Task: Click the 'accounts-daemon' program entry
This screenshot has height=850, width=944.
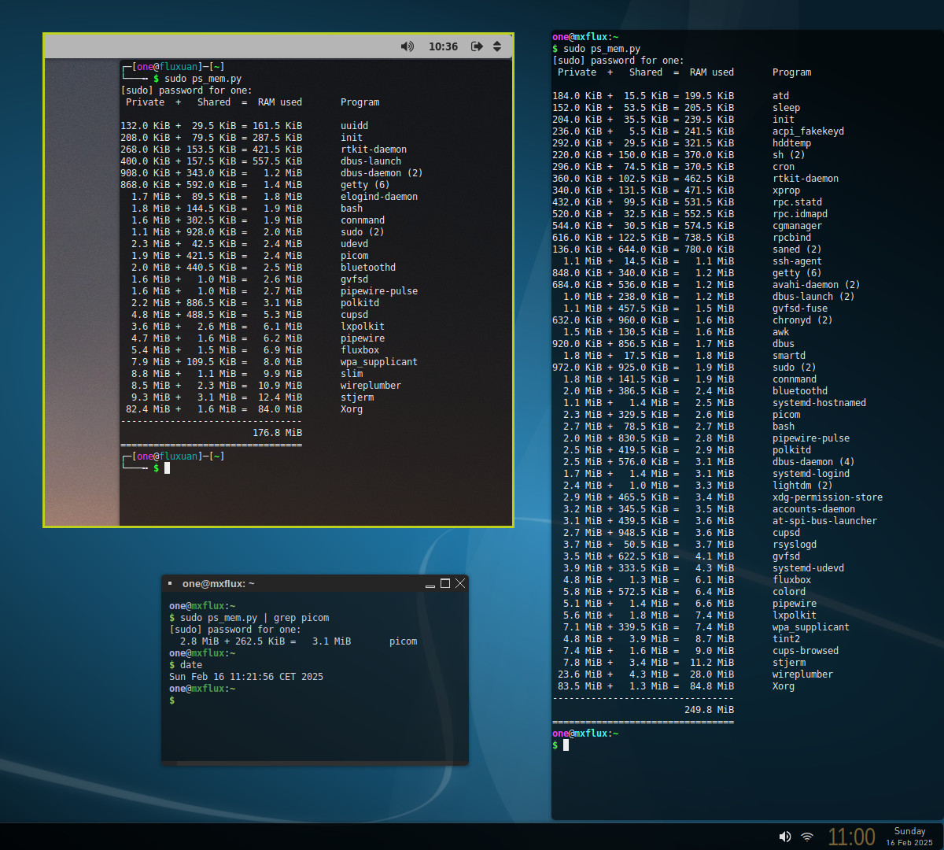Action: pos(813,509)
